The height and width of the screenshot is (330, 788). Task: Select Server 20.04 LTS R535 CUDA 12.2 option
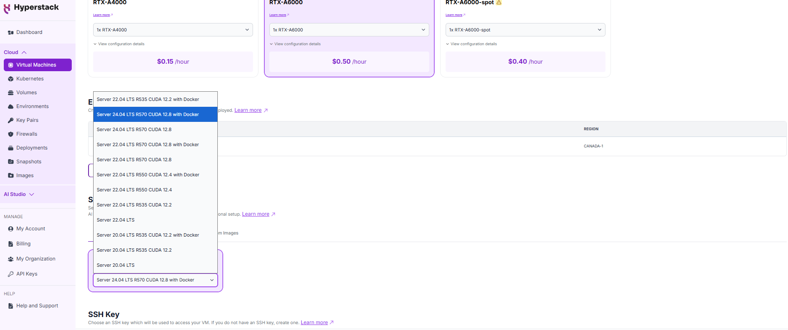[155, 250]
